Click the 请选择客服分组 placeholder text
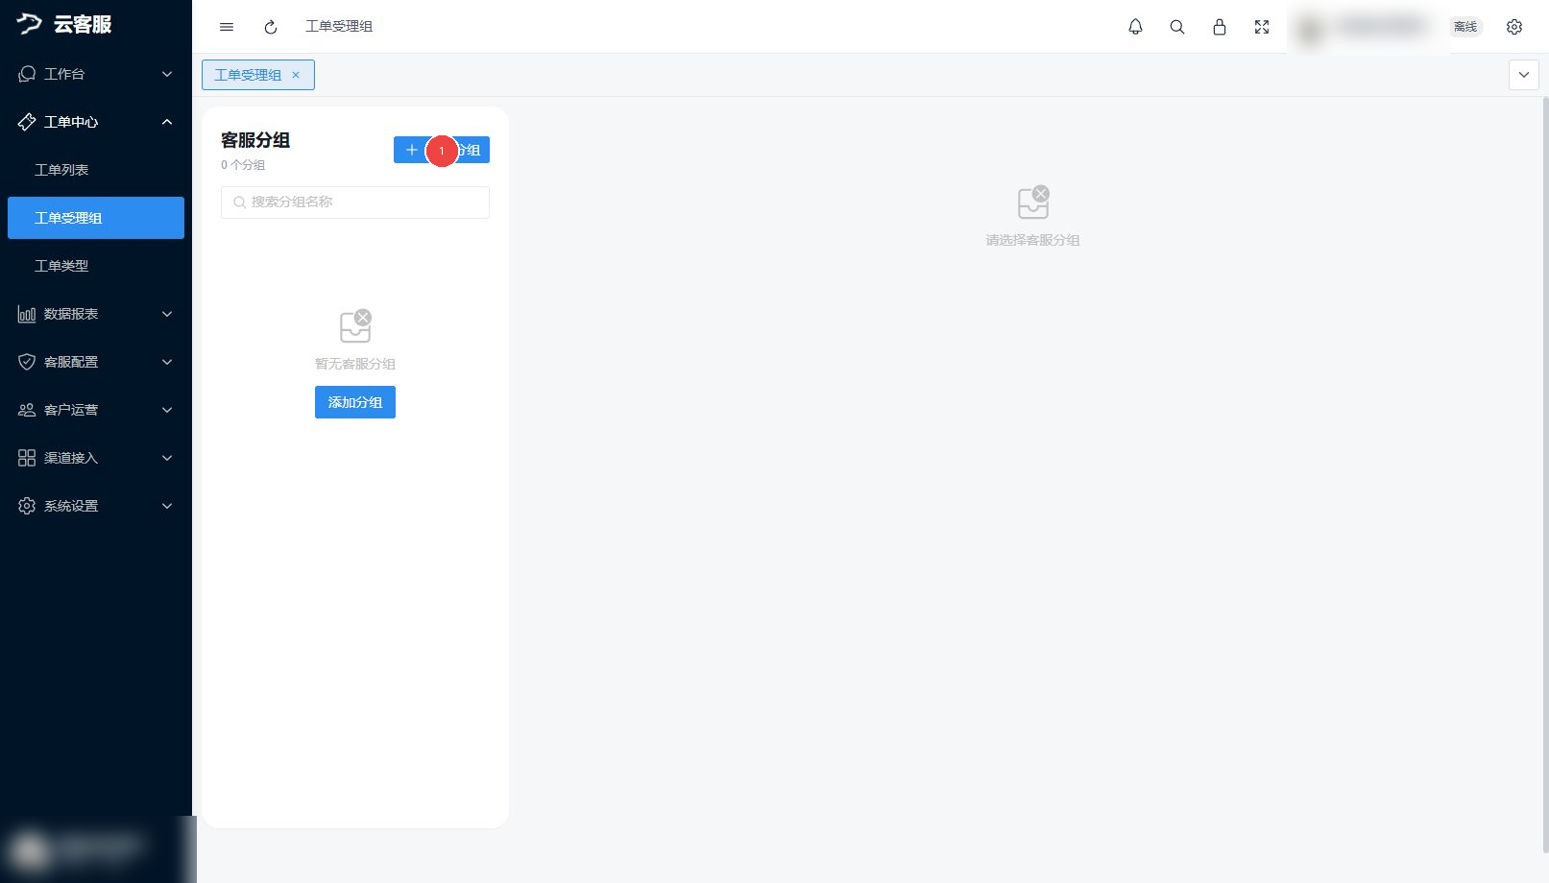Screen dimensions: 1549x883 tap(1033, 240)
